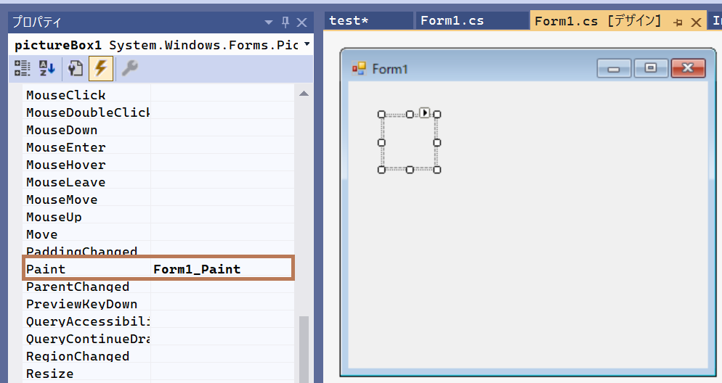Click the Form1 red close button
The width and height of the screenshot is (722, 383).
[x=688, y=68]
